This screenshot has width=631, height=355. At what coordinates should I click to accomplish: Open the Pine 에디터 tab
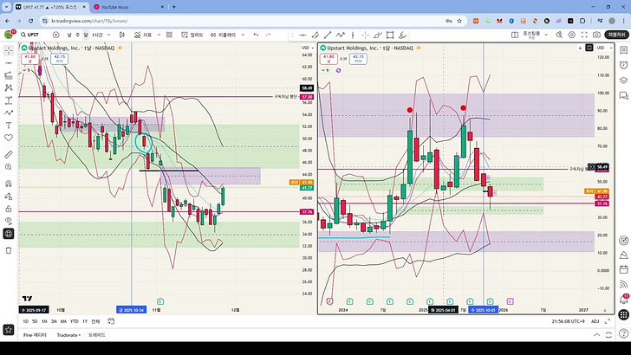[x=35, y=335]
